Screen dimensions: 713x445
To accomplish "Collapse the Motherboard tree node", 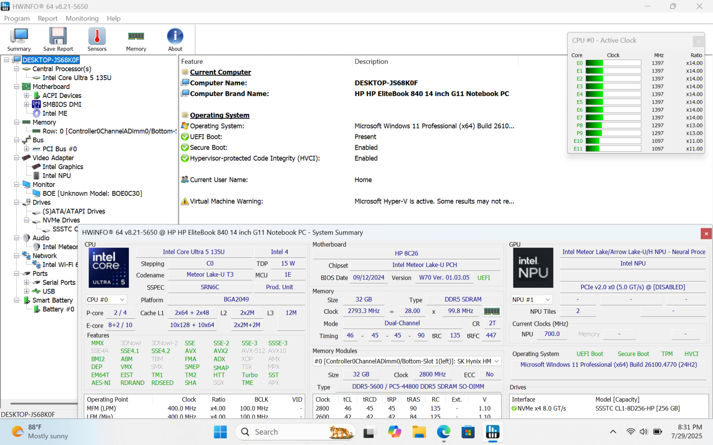I will (x=17, y=87).
